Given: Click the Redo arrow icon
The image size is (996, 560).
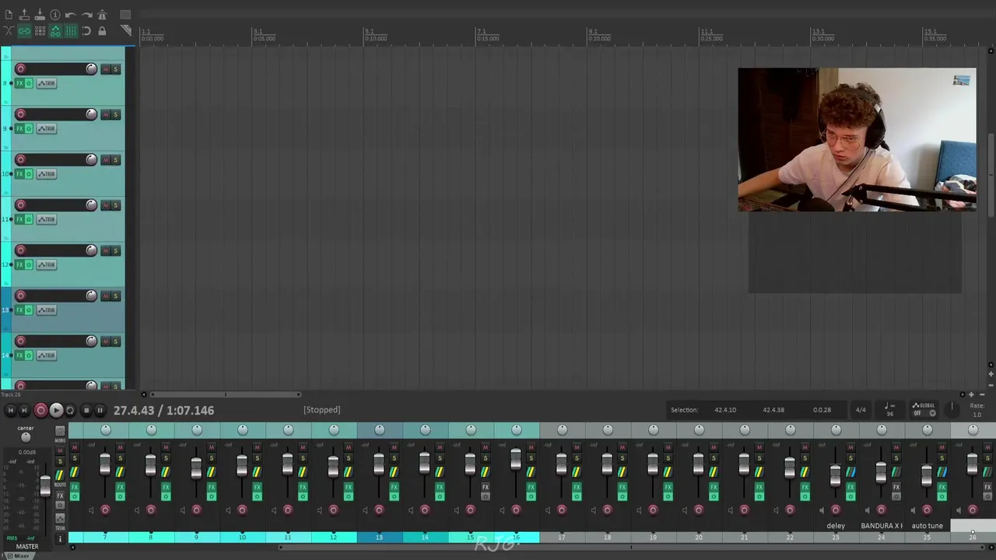Looking at the screenshot, I should [86, 15].
